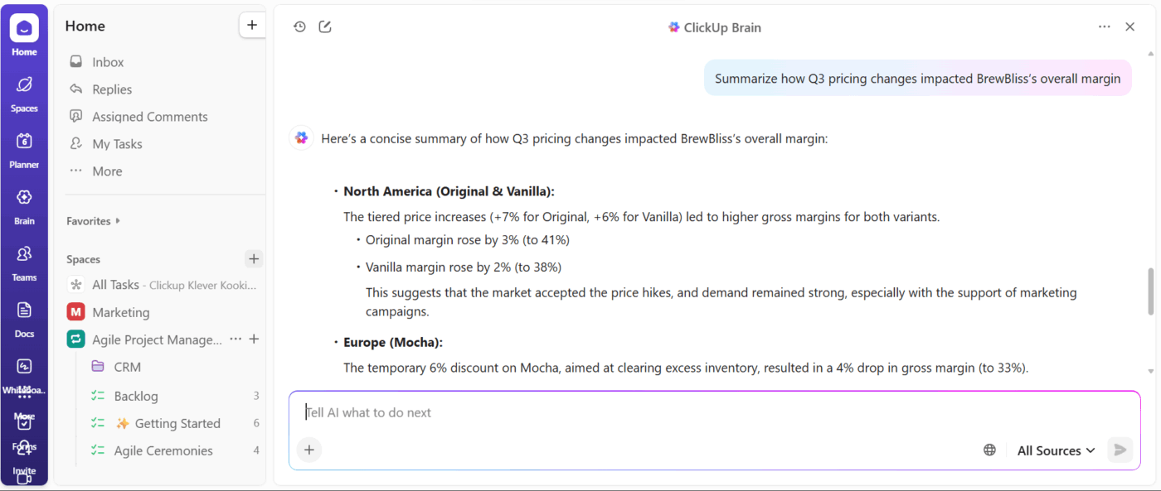The width and height of the screenshot is (1161, 491).
Task: Start a new AI chat via the compose icon
Action: pyautogui.click(x=324, y=26)
